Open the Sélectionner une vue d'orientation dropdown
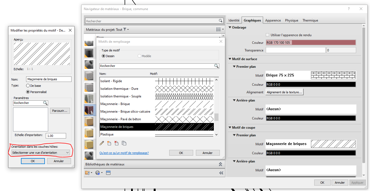Viewport: 370px width, 191px height. (x=41, y=153)
